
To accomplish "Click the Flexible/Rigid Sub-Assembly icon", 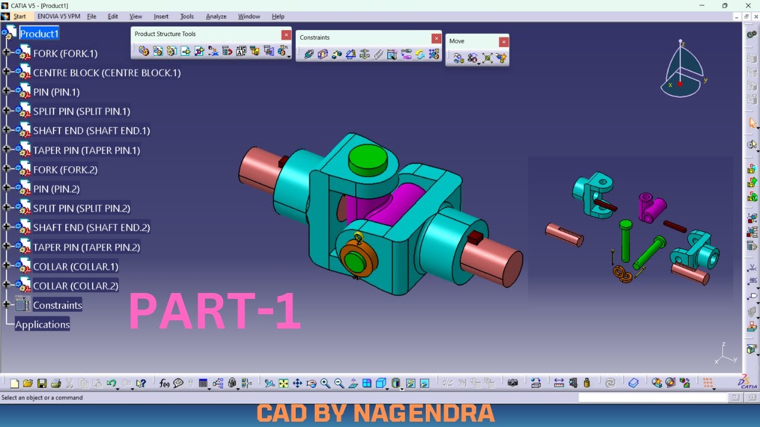I will point(406,55).
